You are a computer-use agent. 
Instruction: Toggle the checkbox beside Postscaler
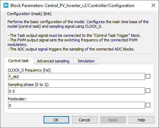148,105
